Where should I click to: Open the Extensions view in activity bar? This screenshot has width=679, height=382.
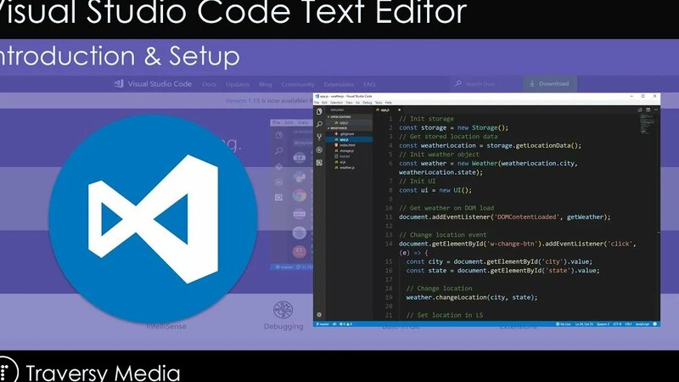(x=319, y=162)
